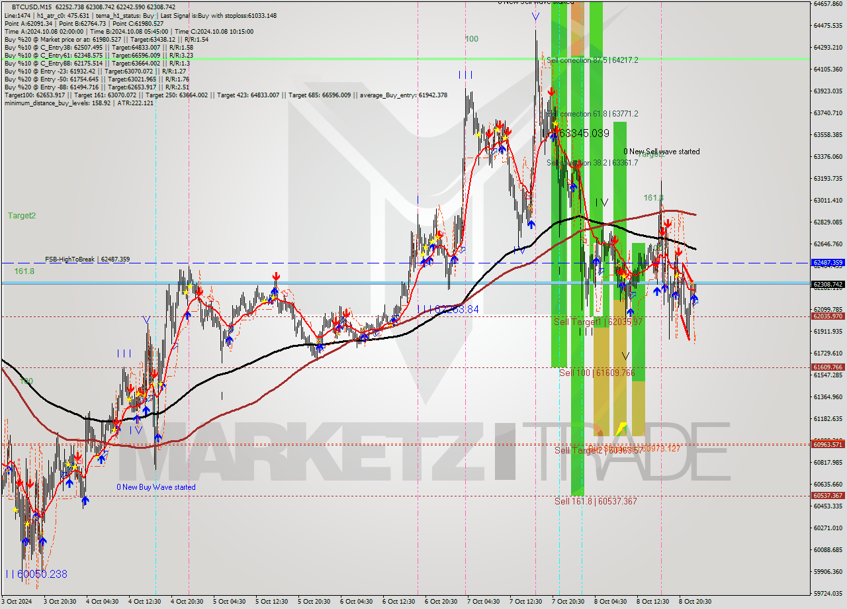The image size is (847, 609).
Task: Select the 64105.360 price scale value
Action: click(x=828, y=69)
